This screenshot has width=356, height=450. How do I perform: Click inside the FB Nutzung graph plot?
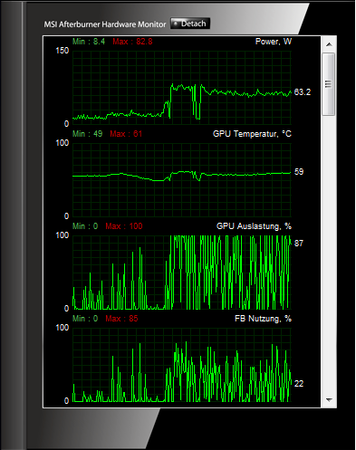(182, 365)
